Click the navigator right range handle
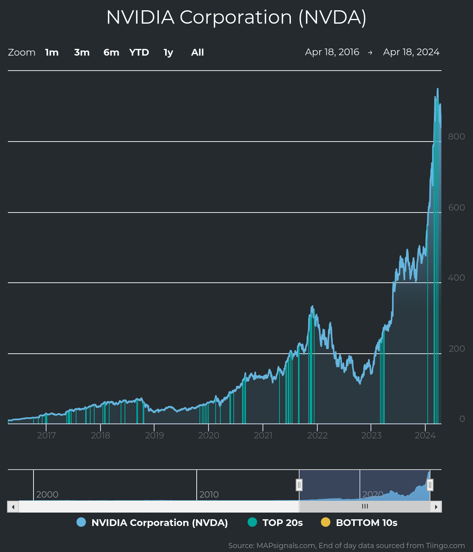This screenshot has width=473, height=552. tap(430, 485)
